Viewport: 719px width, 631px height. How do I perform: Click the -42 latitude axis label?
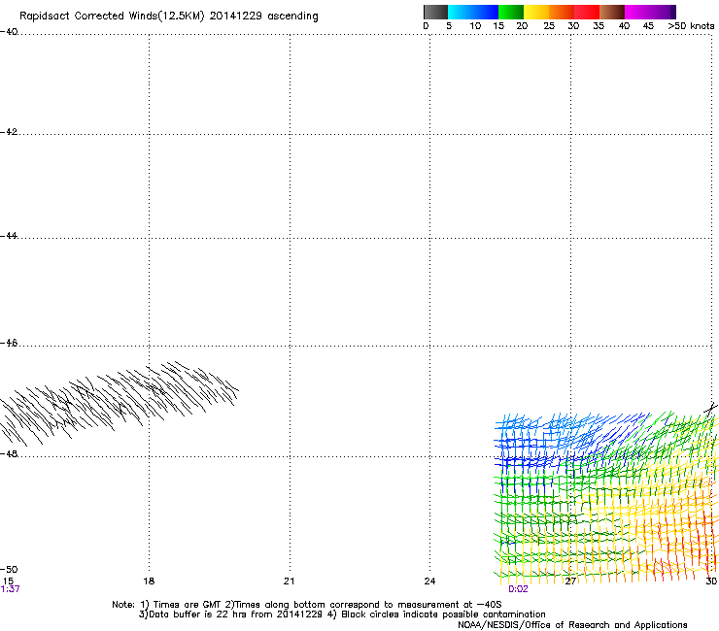9,132
